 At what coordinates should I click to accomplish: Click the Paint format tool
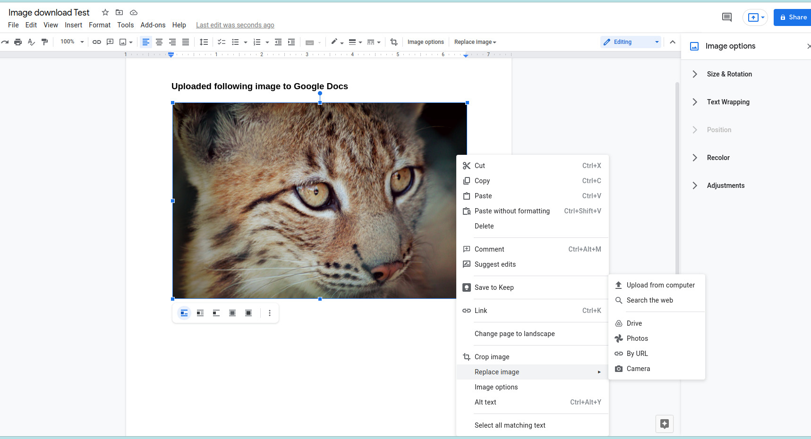click(x=44, y=42)
